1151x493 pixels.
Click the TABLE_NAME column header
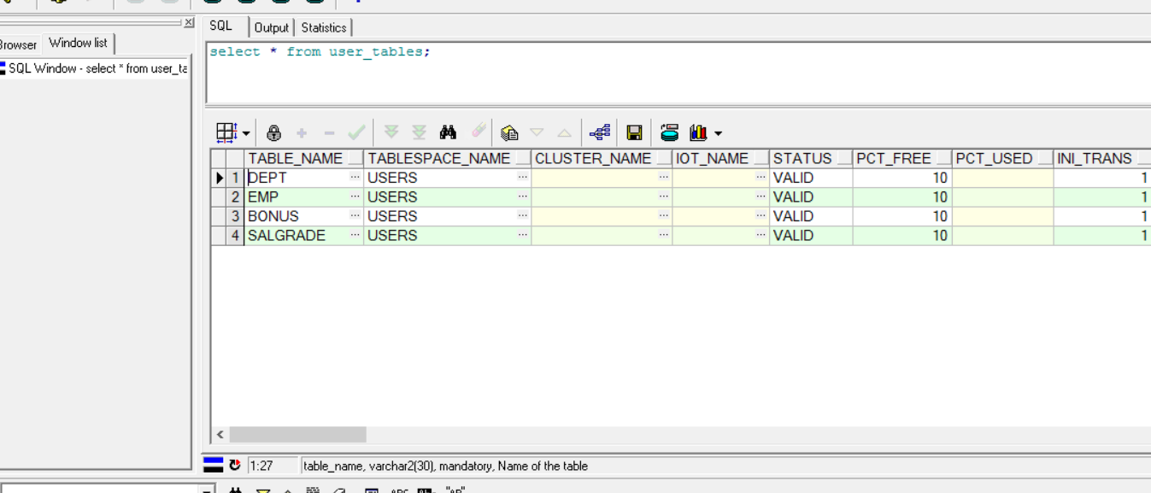click(x=303, y=158)
